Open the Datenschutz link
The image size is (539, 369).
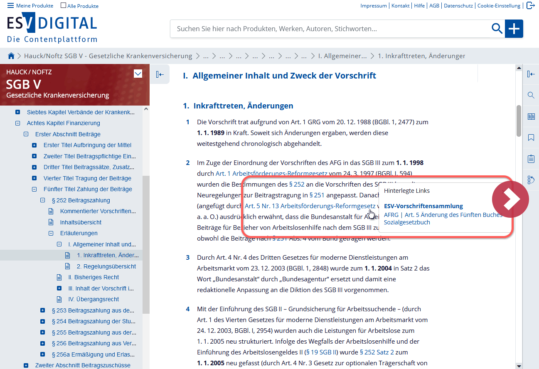459,6
